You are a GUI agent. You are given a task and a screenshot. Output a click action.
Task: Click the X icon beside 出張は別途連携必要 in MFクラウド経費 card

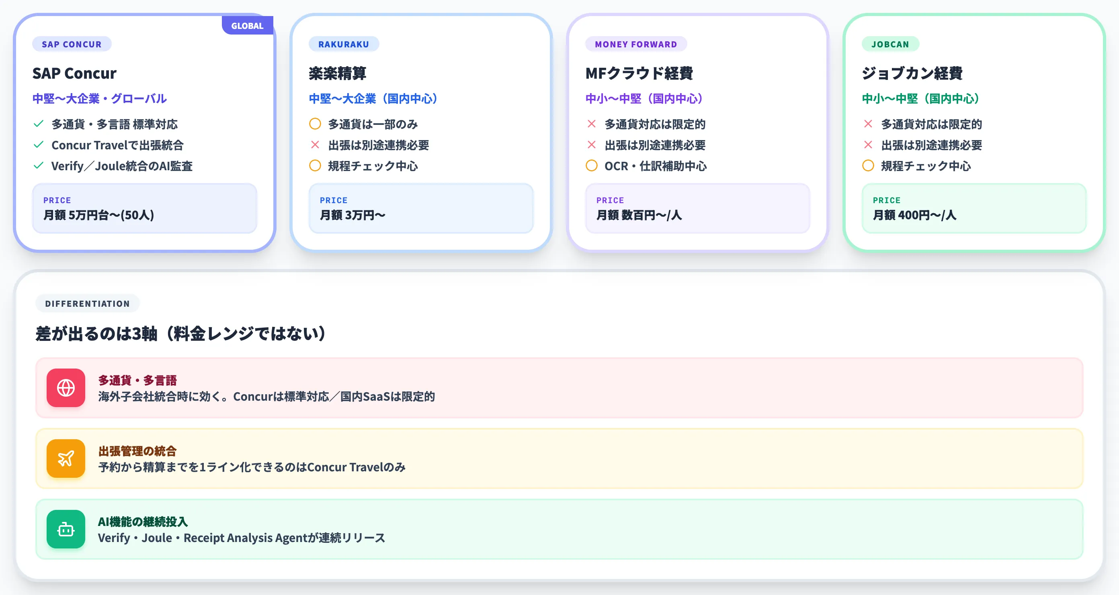tap(592, 145)
